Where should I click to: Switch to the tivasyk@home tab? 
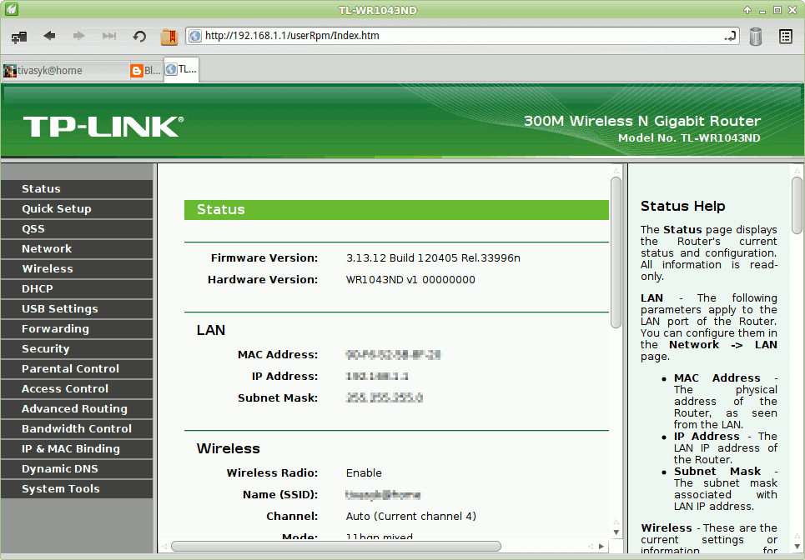click(x=66, y=71)
